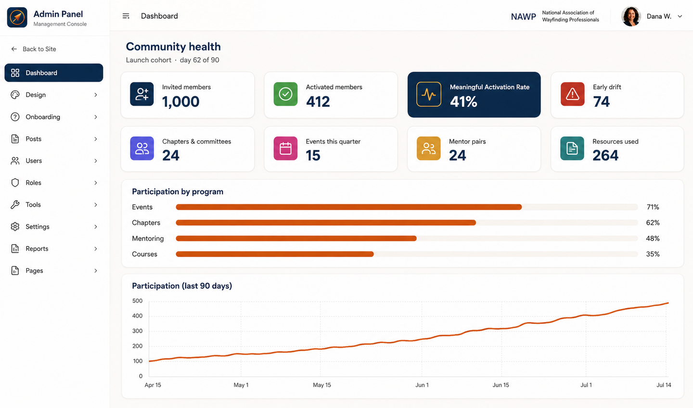Click the Invited members add-user icon
693x408 pixels.
(142, 94)
